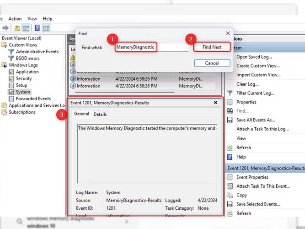Close the event details preview pane
This screenshot has height=229, width=305.
216,103
